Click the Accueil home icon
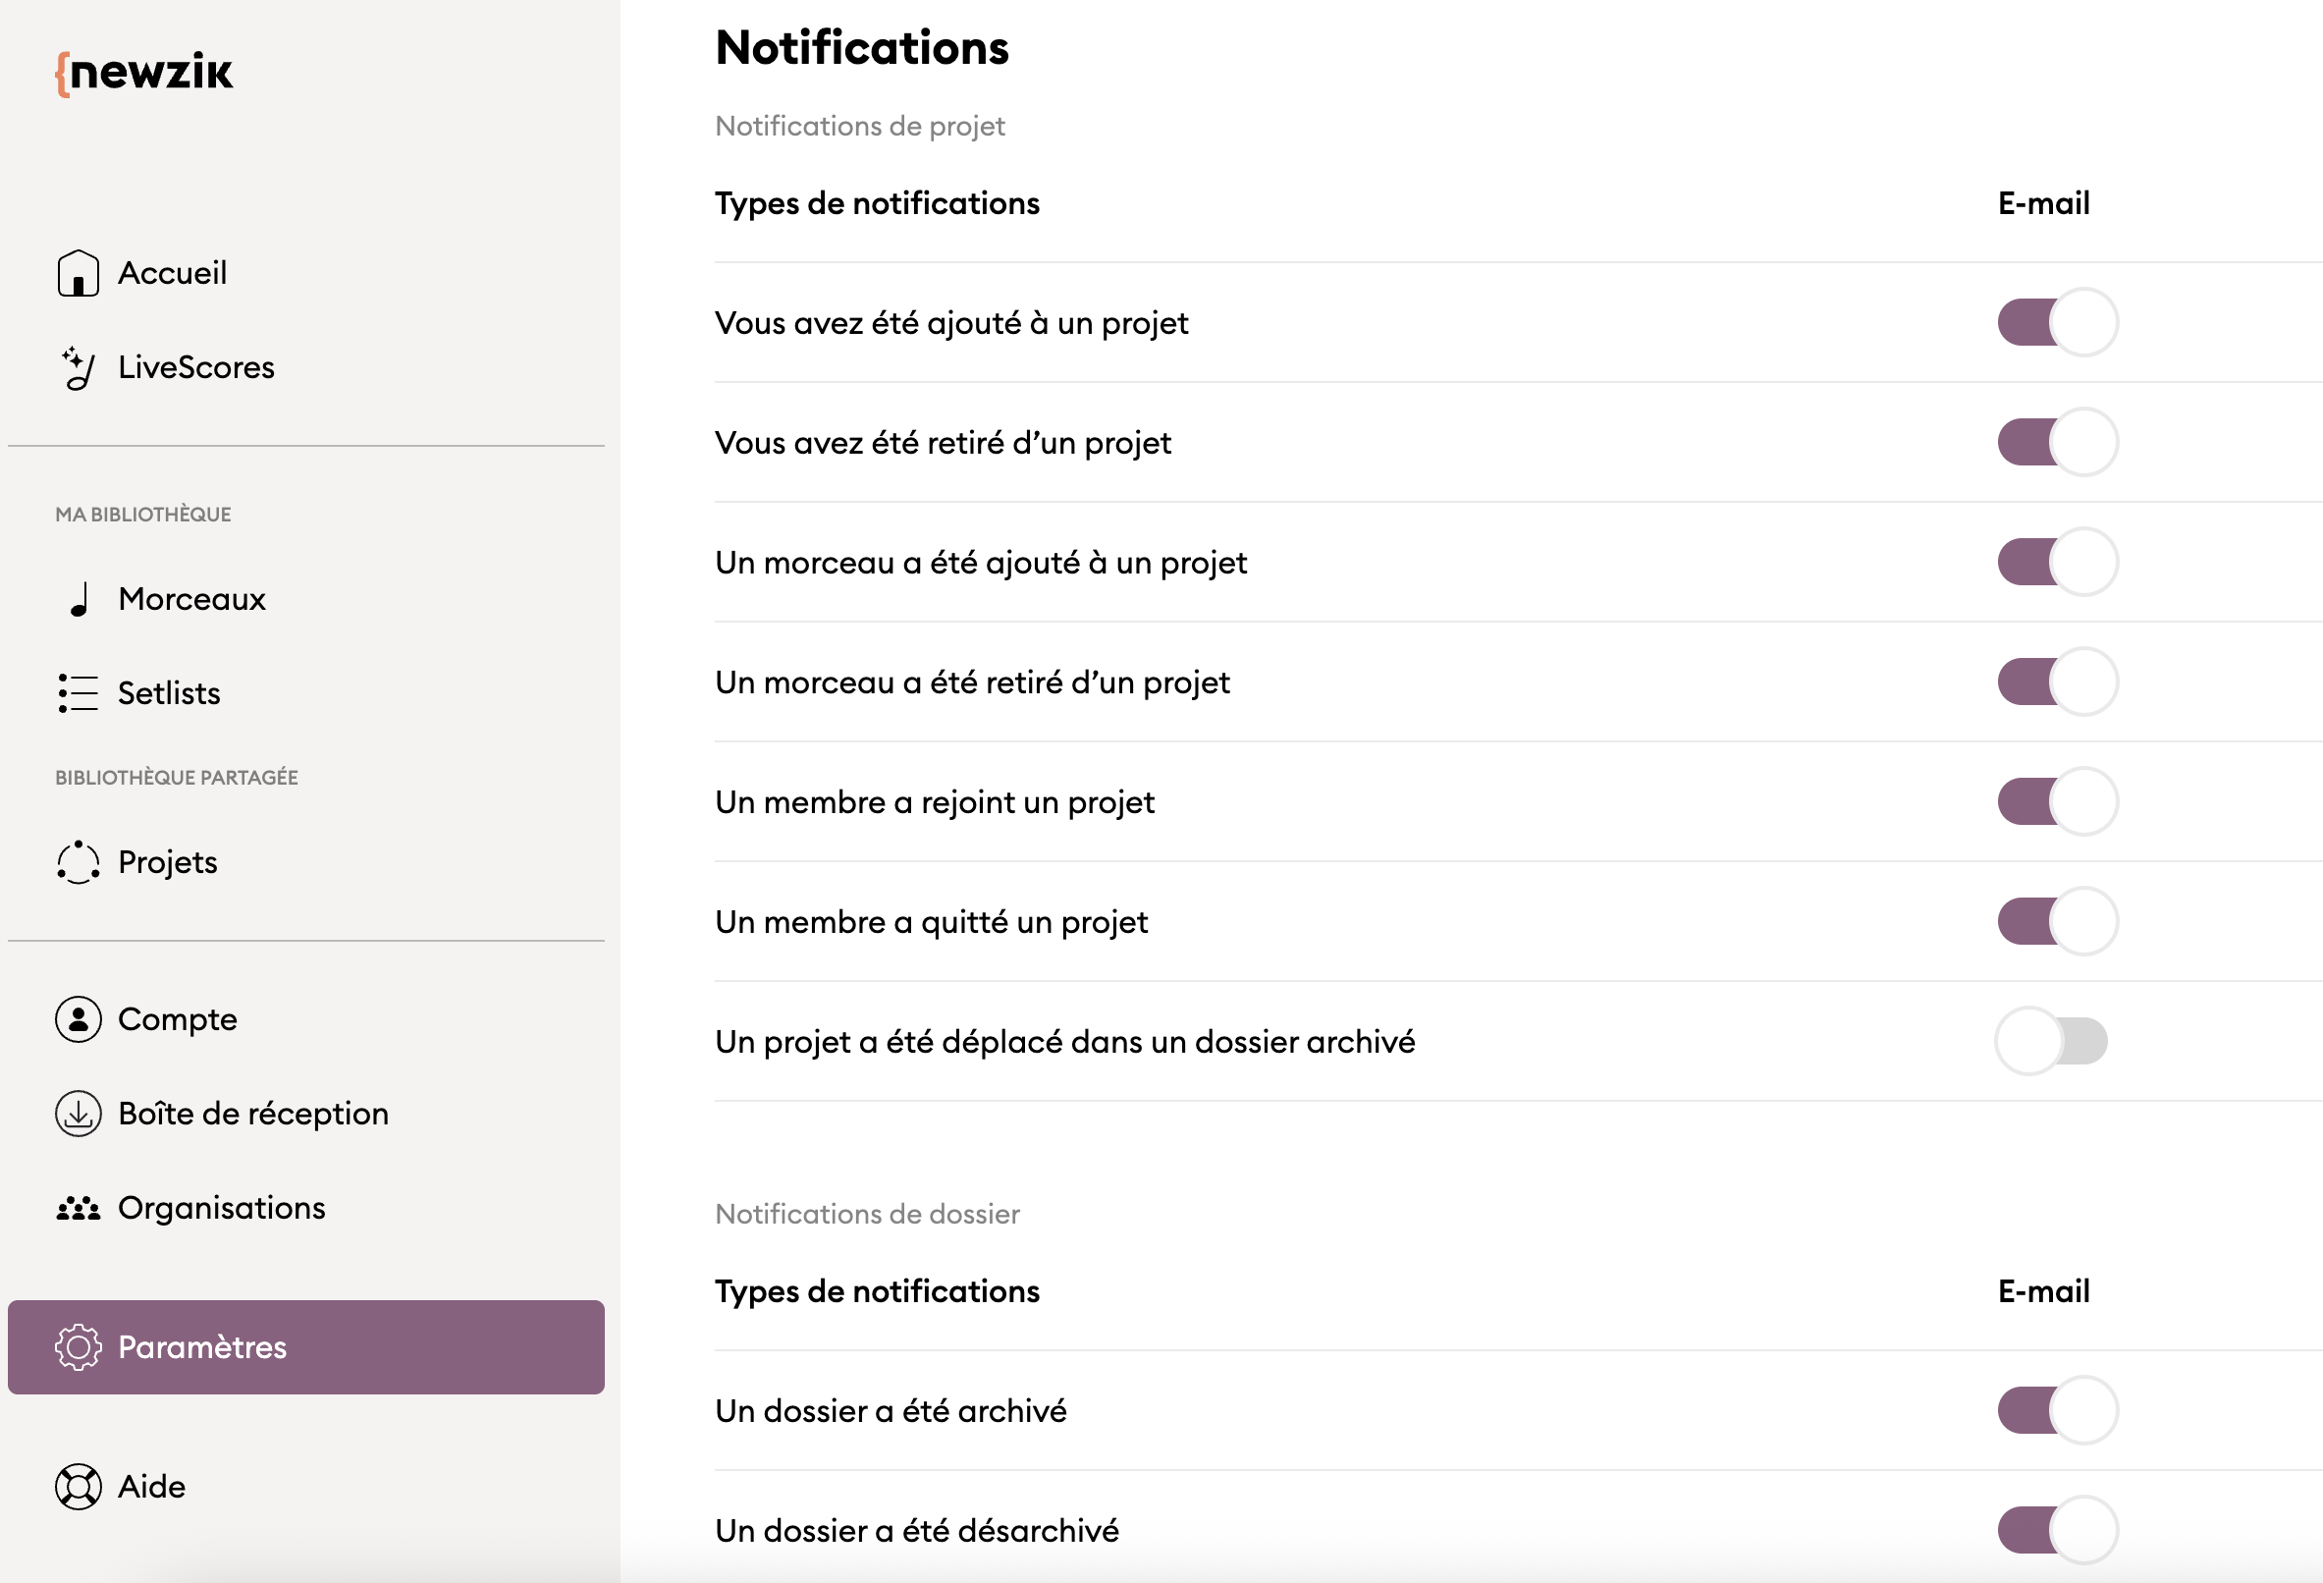Viewport: 2323px width, 1583px height. click(x=78, y=273)
